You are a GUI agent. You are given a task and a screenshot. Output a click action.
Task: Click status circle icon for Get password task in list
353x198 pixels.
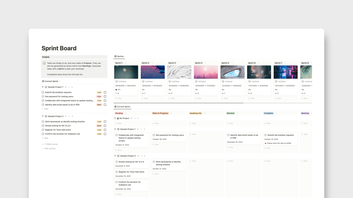[43, 96]
